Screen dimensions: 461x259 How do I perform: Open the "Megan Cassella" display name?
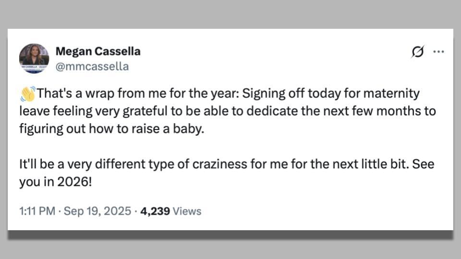pyautogui.click(x=98, y=51)
